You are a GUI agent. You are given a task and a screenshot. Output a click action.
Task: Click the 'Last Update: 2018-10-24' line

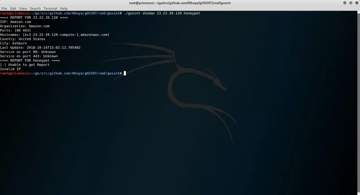tap(40, 48)
